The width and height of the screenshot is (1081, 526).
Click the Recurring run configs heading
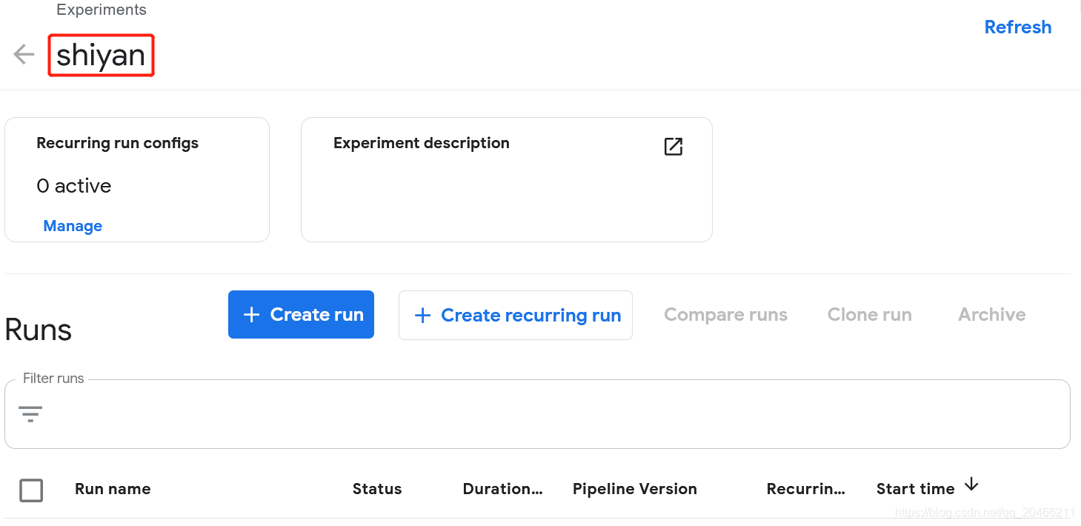coord(118,143)
